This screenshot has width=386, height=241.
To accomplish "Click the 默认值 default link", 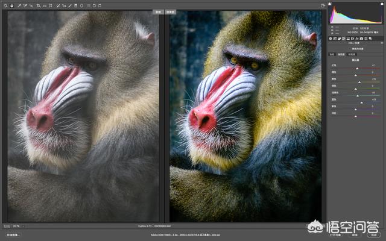I will pyautogui.click(x=355, y=60).
